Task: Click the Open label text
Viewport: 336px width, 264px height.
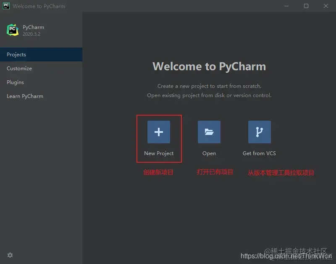Action: (209, 153)
